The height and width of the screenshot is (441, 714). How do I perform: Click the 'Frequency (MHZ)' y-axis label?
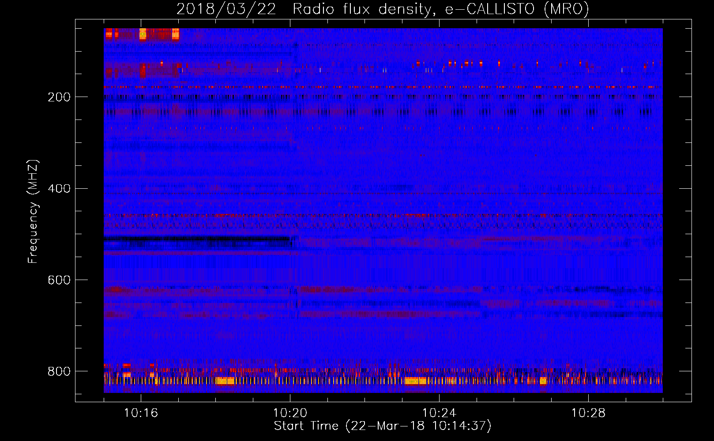(33, 212)
